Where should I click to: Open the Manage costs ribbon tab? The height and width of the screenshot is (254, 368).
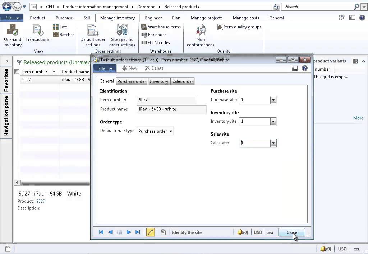tap(246, 18)
